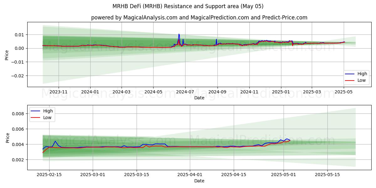376x188 pixels.
Task: Click the 2024-07 tick label on the top chart
Action: (185, 91)
